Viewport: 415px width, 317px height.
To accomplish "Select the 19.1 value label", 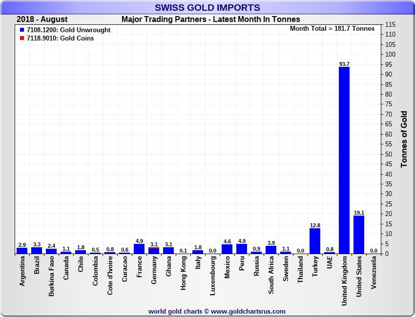I will pyautogui.click(x=359, y=213).
